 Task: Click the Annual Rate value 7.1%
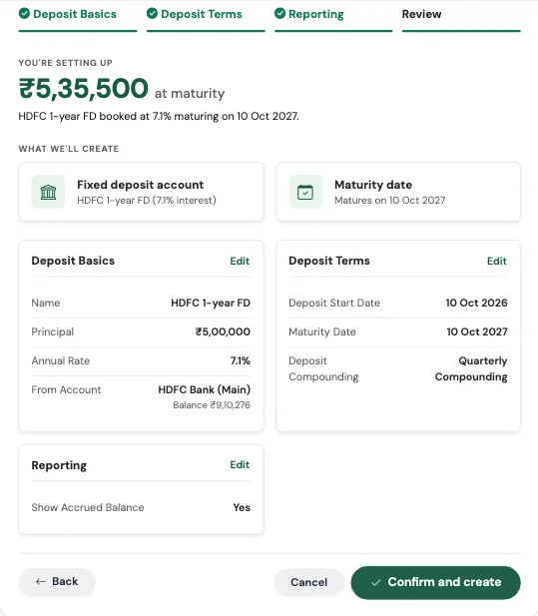point(240,360)
